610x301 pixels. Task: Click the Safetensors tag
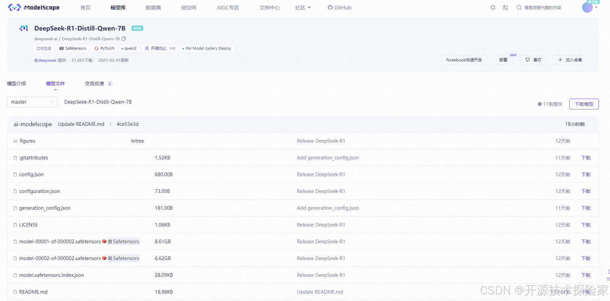pyautogui.click(x=73, y=48)
